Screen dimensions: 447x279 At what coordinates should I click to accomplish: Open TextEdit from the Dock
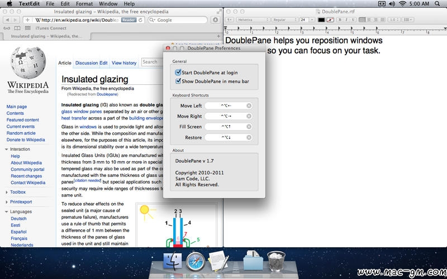(x=218, y=261)
